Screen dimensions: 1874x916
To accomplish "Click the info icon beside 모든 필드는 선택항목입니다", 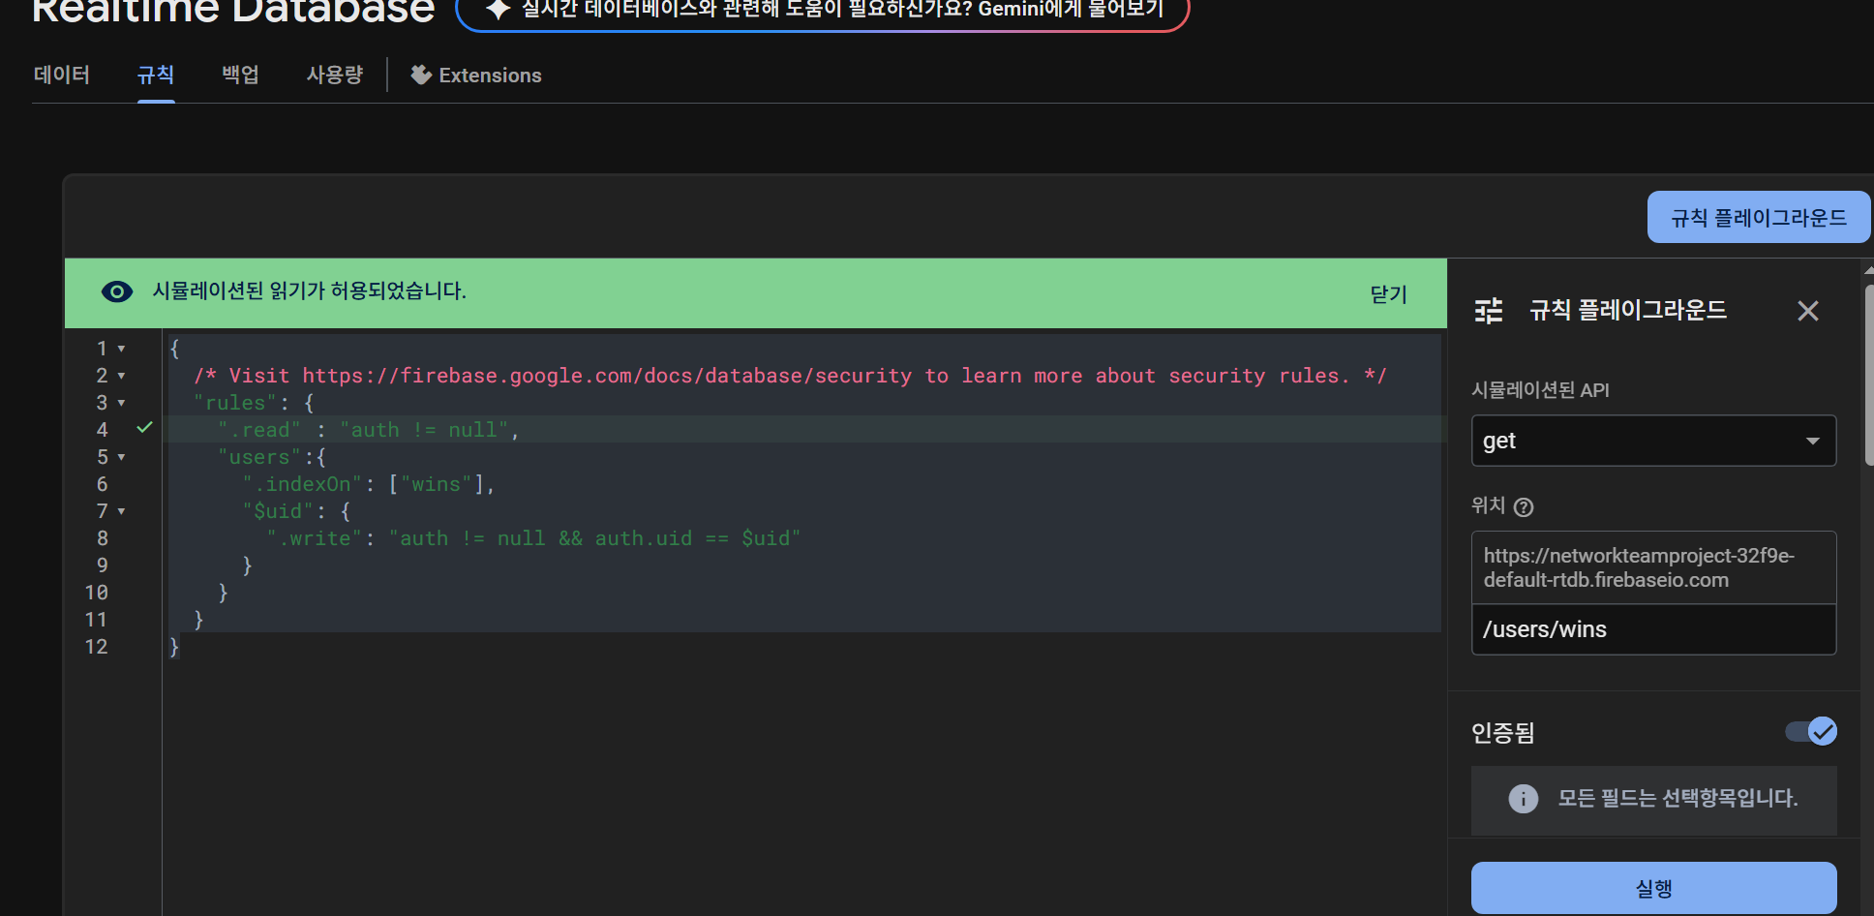I will point(1523,799).
